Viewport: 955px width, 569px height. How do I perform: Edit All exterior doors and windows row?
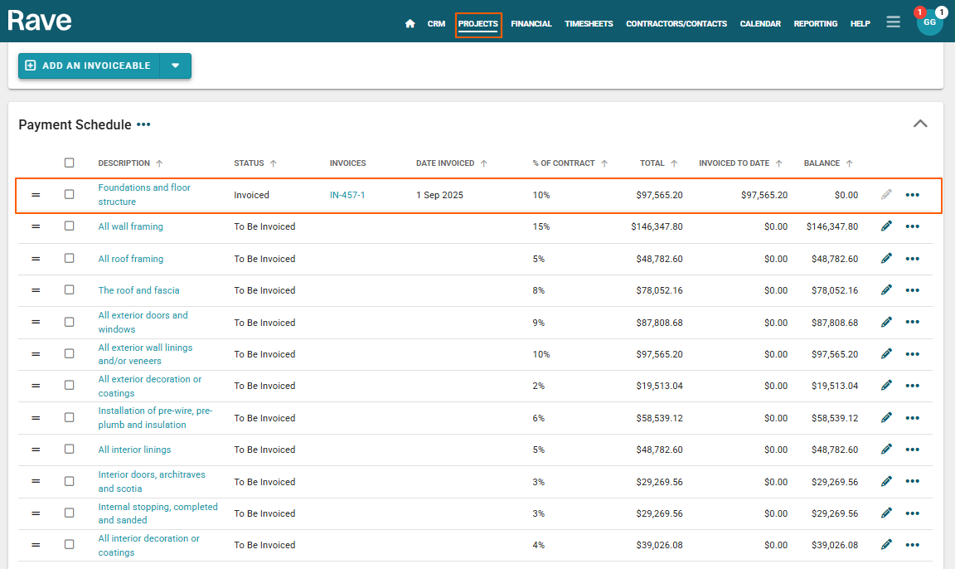pyautogui.click(x=886, y=322)
